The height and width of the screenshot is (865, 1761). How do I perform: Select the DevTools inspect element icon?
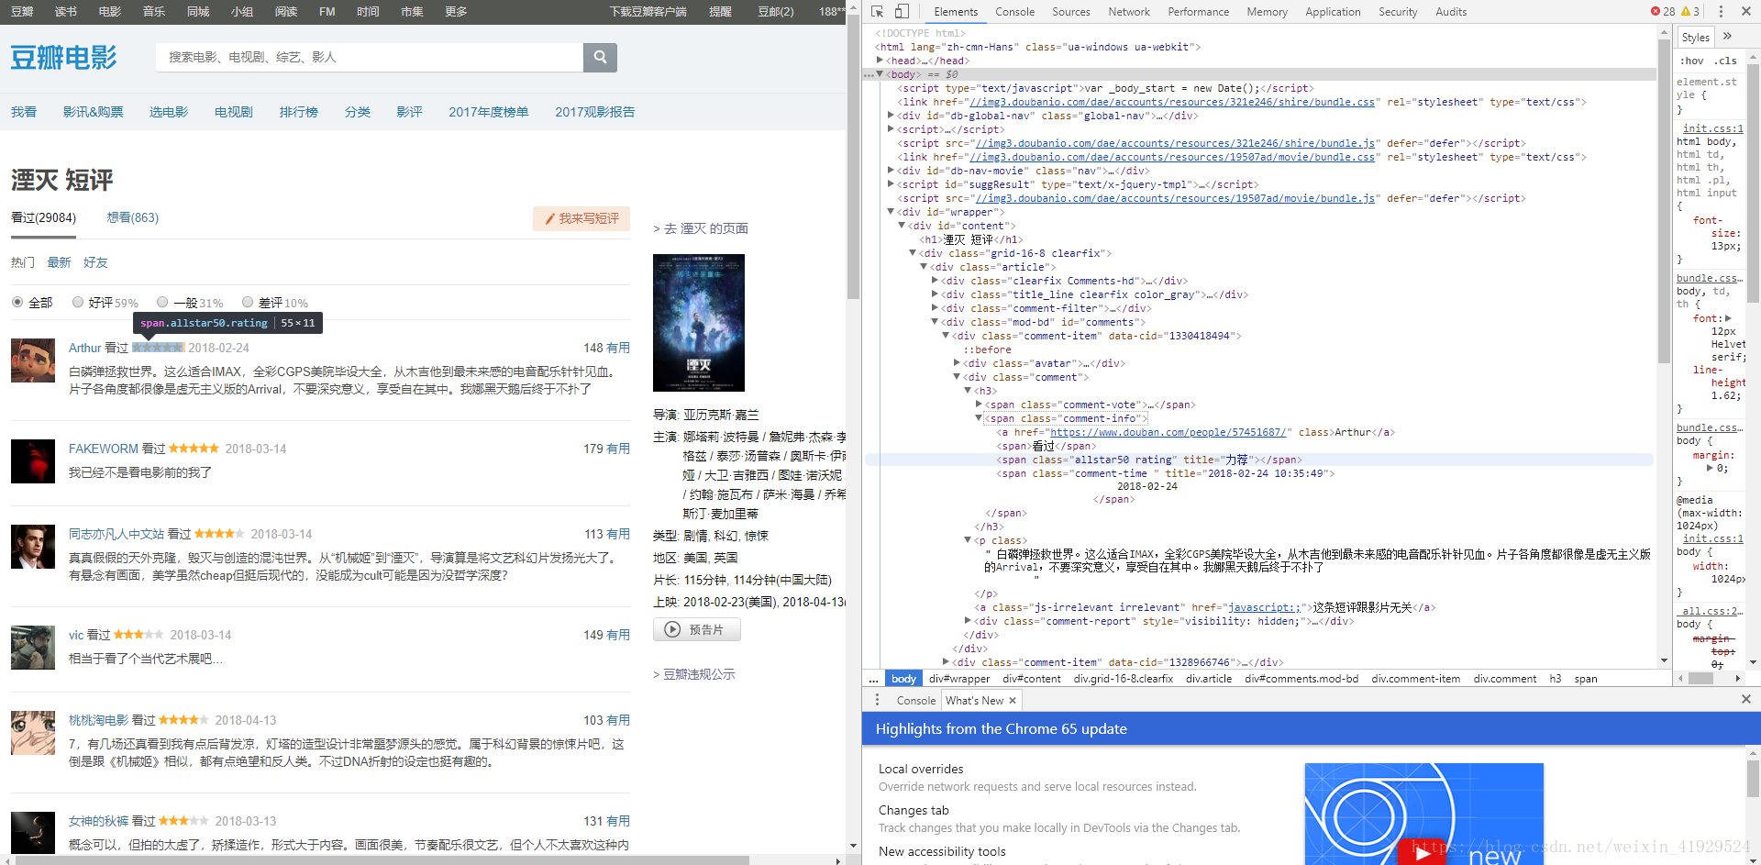tap(878, 11)
